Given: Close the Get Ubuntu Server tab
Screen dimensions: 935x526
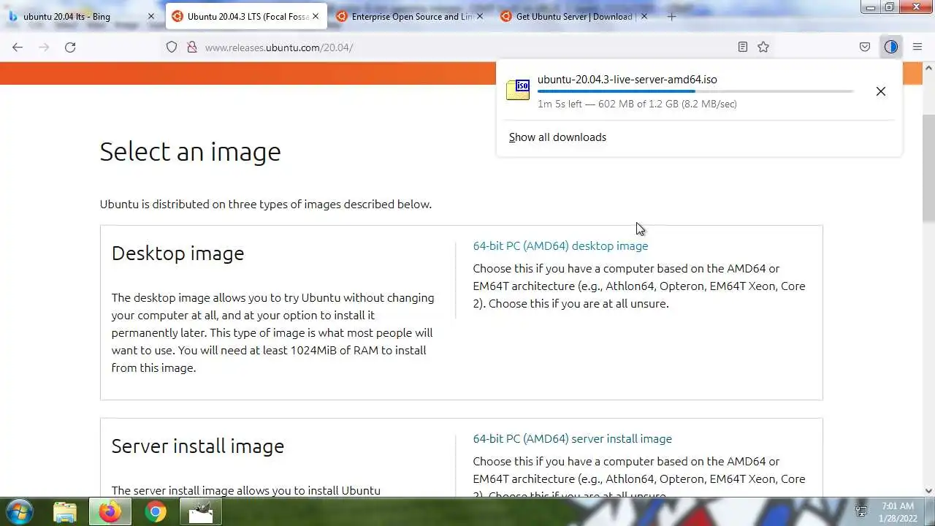Looking at the screenshot, I should pyautogui.click(x=644, y=16).
